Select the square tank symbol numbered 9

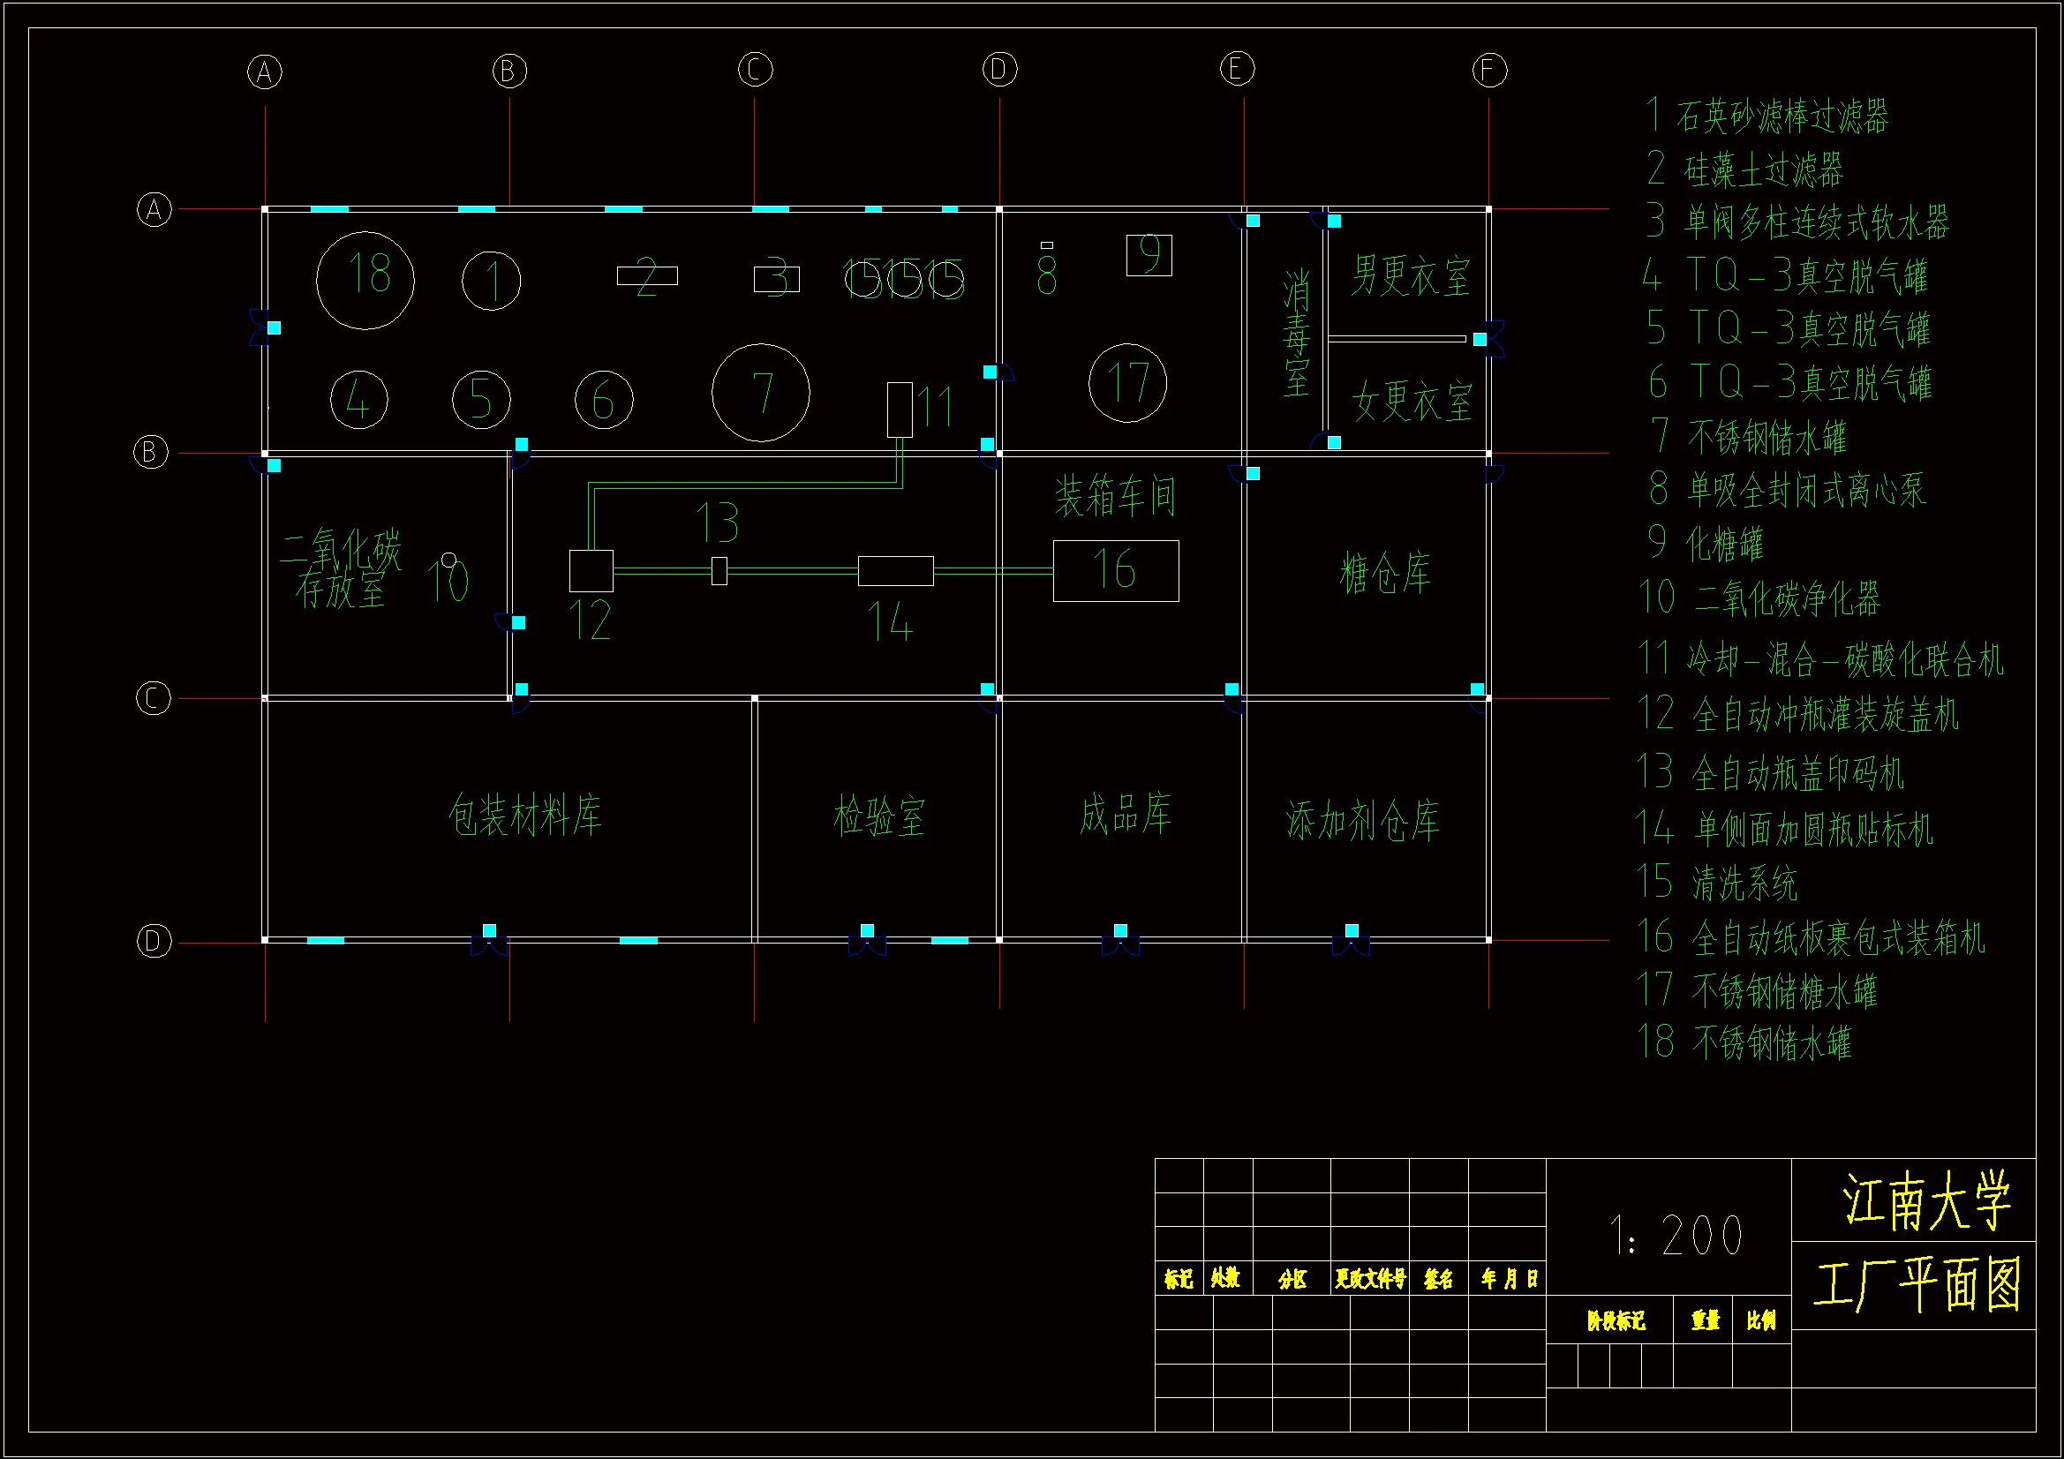[x=1149, y=255]
